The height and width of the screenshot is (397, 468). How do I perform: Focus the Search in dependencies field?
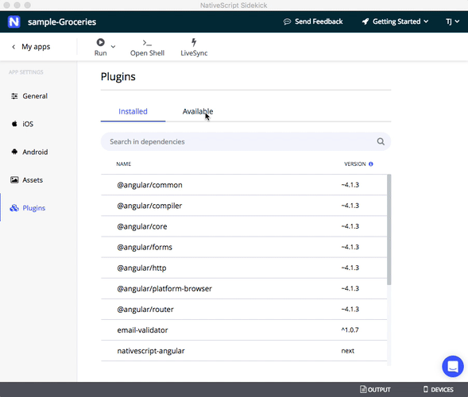(x=246, y=141)
